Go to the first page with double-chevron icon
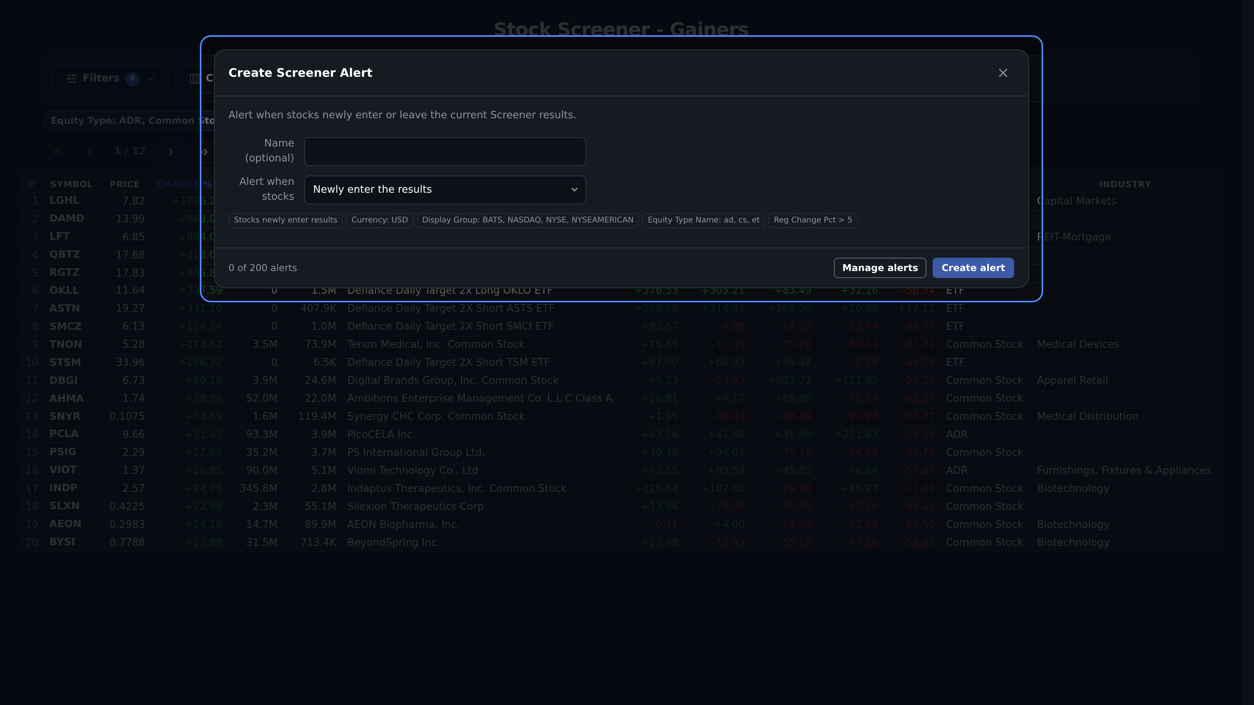 click(x=58, y=152)
